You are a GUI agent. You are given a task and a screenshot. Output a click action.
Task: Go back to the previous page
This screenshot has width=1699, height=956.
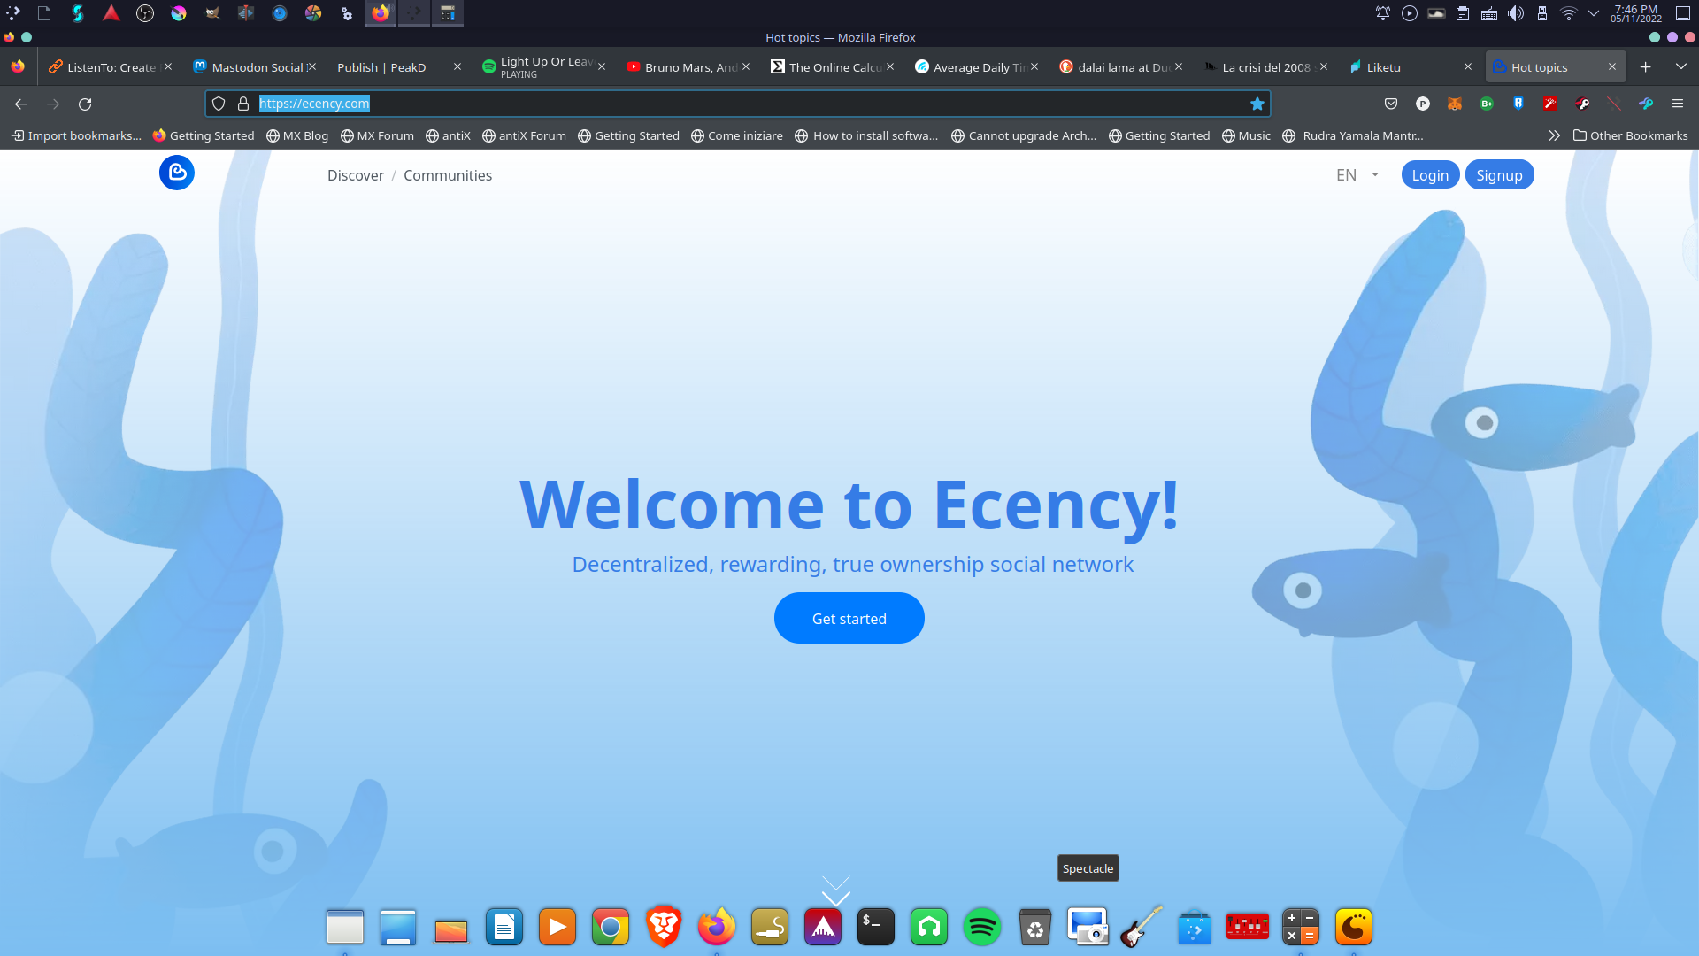pos(21,104)
